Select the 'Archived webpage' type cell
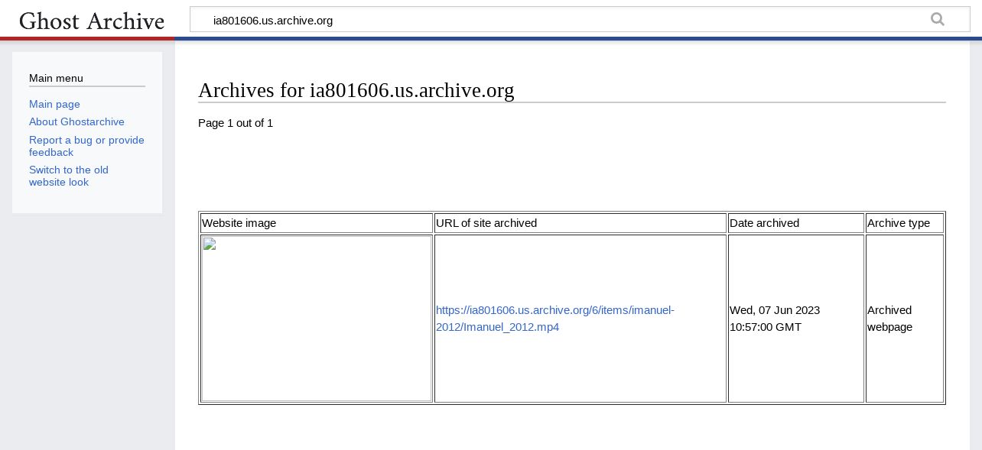The height and width of the screenshot is (450, 982). [x=905, y=319]
